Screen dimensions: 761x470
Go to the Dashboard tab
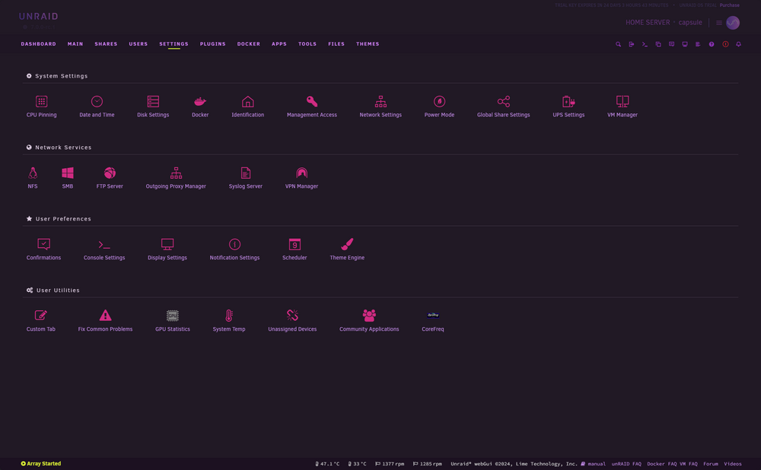pos(38,43)
